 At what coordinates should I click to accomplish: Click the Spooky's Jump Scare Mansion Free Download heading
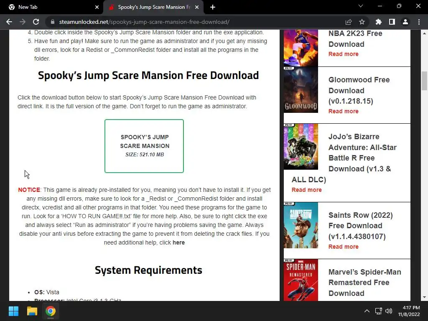pos(148,75)
